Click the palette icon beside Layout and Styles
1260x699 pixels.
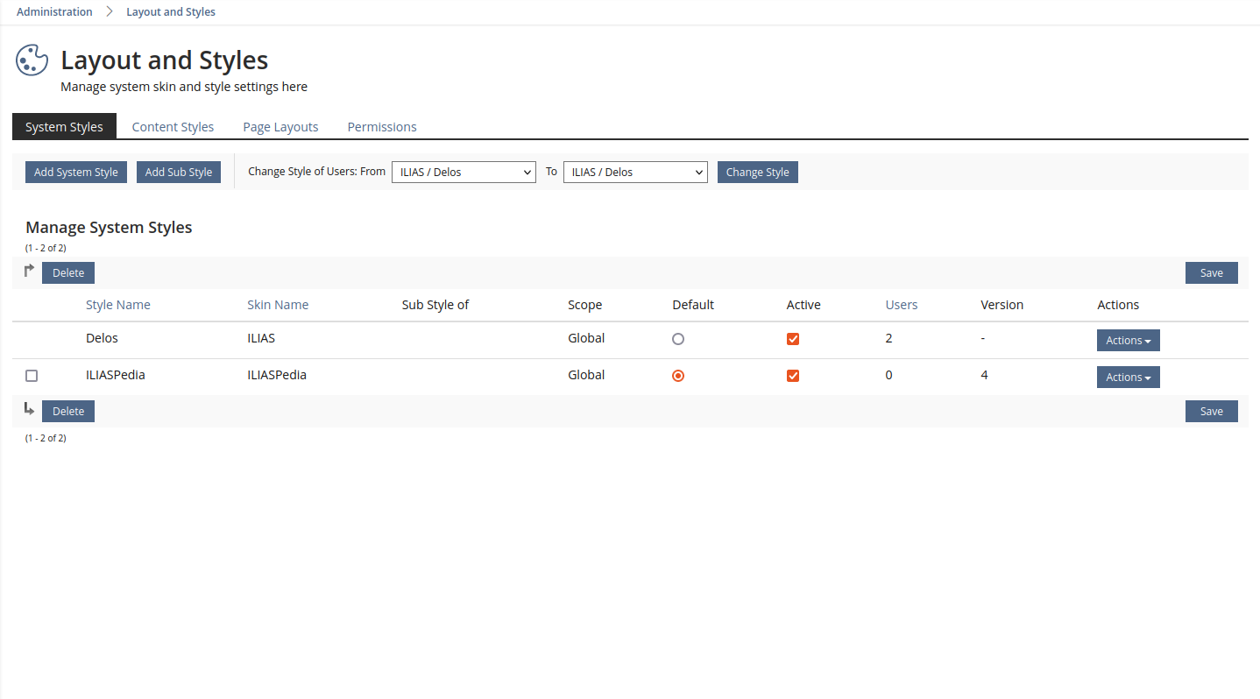(x=32, y=60)
